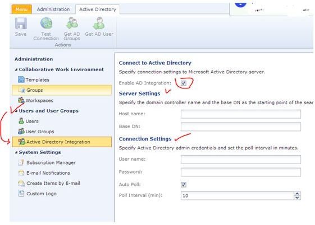Open the orange Menu tab
315x225 pixels.
pos(22,10)
